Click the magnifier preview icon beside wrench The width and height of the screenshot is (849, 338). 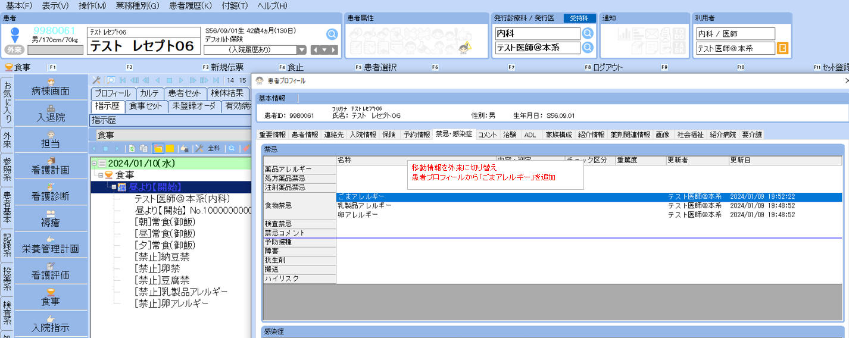110,80
